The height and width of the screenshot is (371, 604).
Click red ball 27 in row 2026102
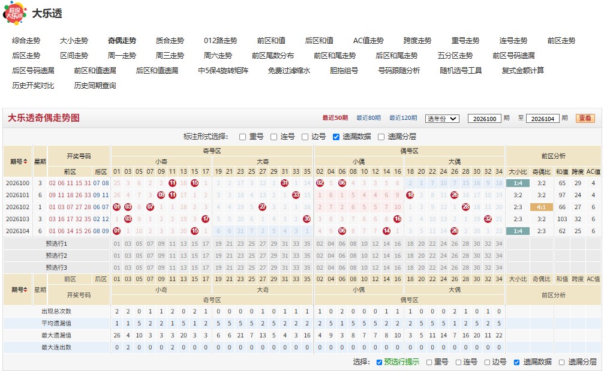point(262,207)
